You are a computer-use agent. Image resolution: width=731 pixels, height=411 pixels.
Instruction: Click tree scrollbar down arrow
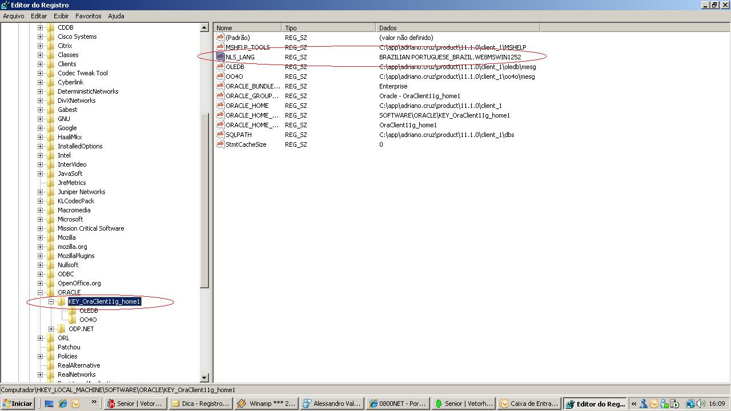point(204,378)
